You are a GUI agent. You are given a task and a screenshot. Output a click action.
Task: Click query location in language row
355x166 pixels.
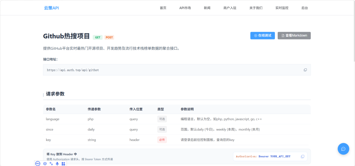click(133, 119)
